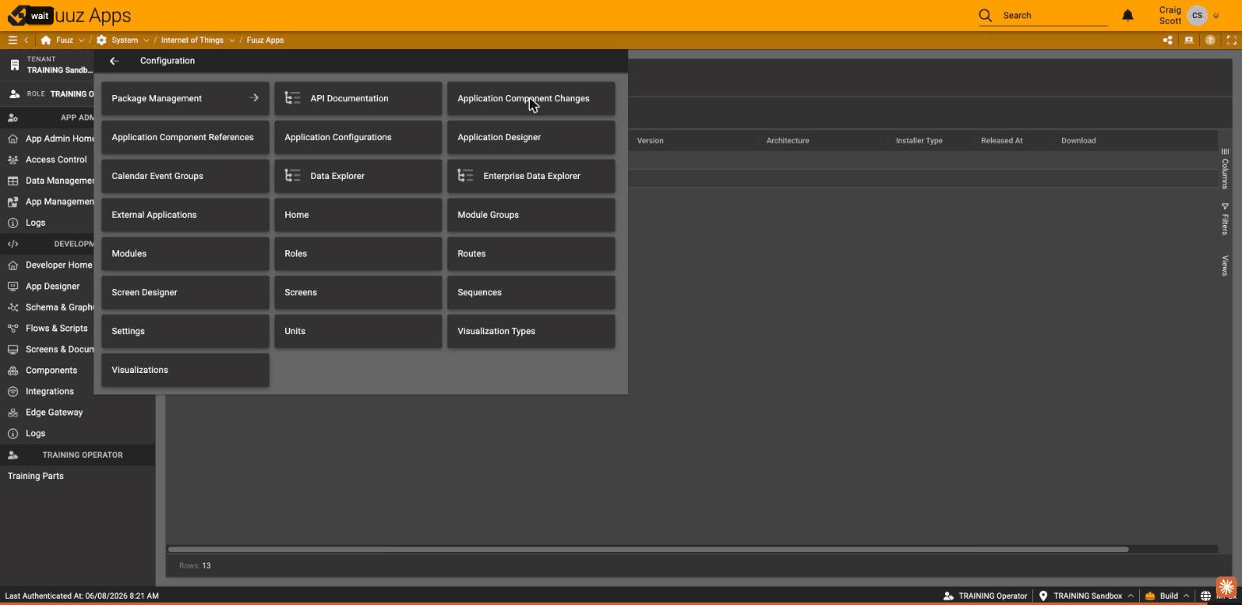Image resolution: width=1242 pixels, height=605 pixels.
Task: Open Application Component Changes tile
Action: (x=531, y=98)
